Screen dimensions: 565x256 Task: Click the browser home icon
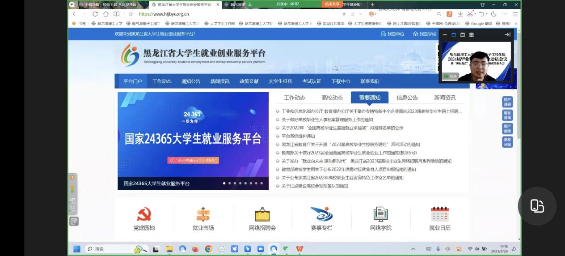[106, 14]
